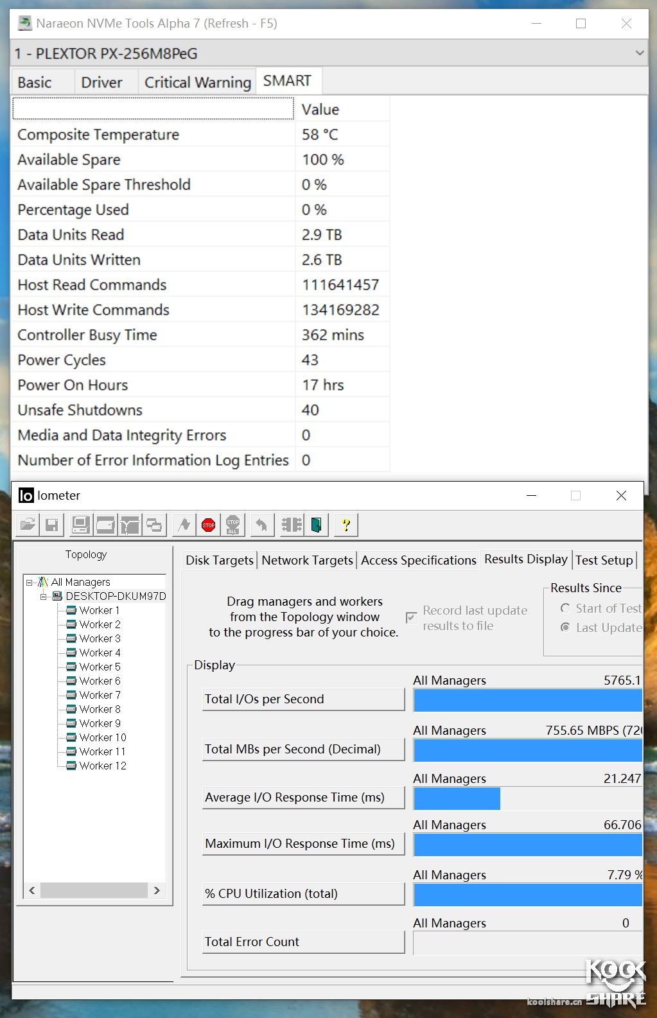Viewport: 657px width, 1018px height.
Task: Select the Last Update radio button
Action: tap(565, 627)
